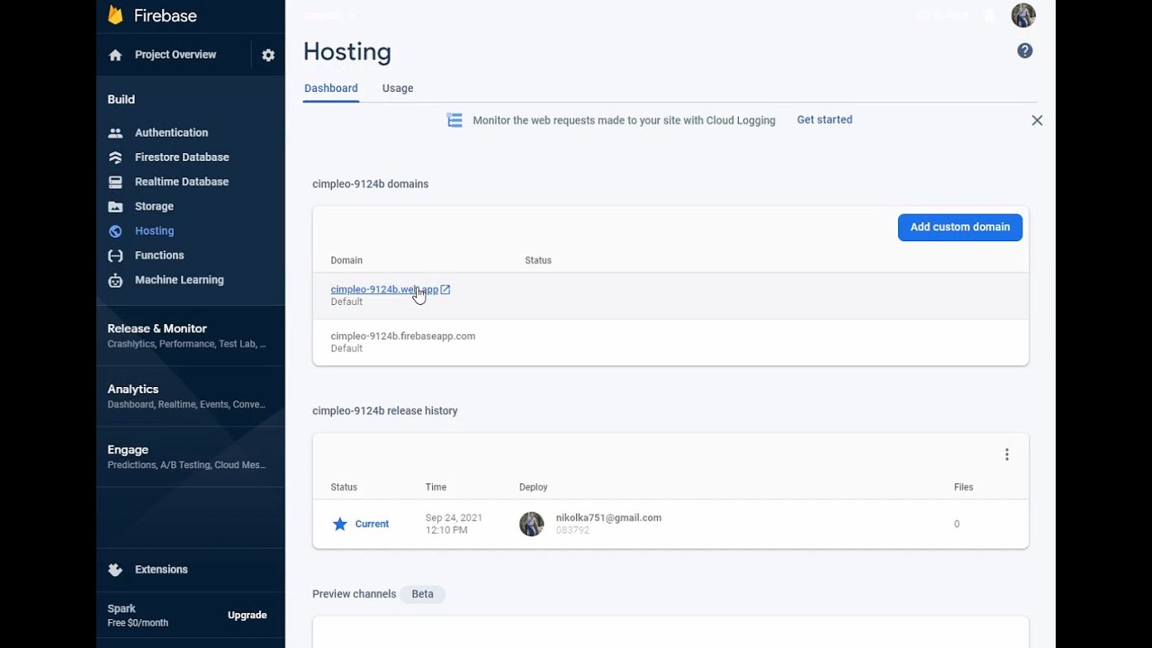1152x648 pixels.
Task: Open Functions from the sidebar
Action: tap(159, 256)
